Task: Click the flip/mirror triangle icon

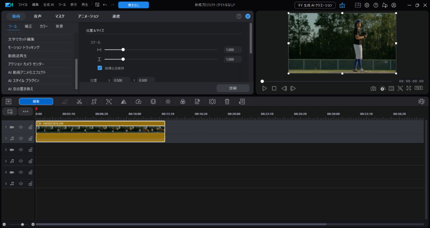Action: (x=123, y=101)
